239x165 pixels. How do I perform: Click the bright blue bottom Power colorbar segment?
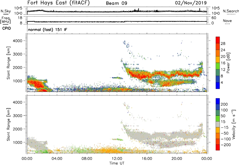[x=218, y=86]
